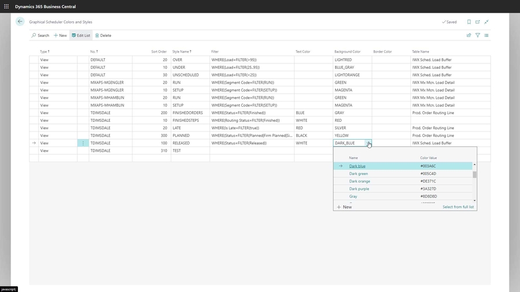Click the color dropdown list scrollbar
520x292 pixels.
point(474,174)
